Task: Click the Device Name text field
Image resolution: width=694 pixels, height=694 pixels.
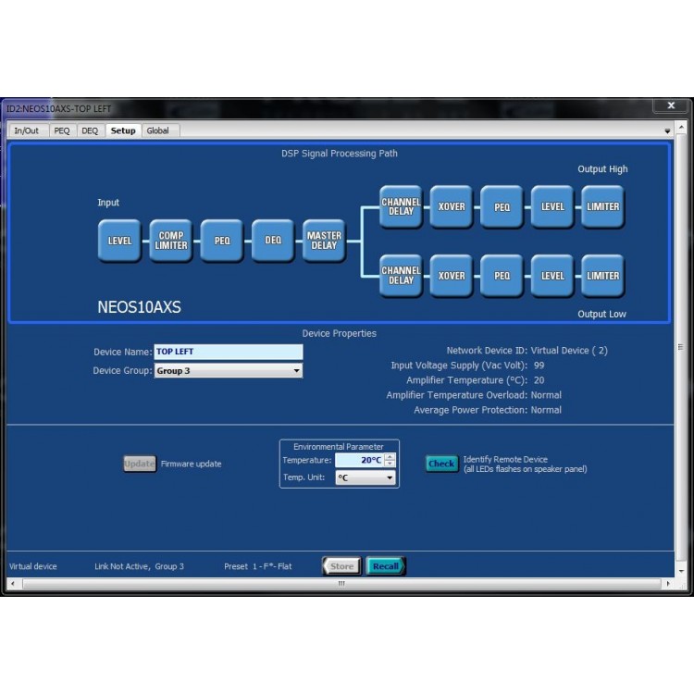Action: tap(228, 352)
